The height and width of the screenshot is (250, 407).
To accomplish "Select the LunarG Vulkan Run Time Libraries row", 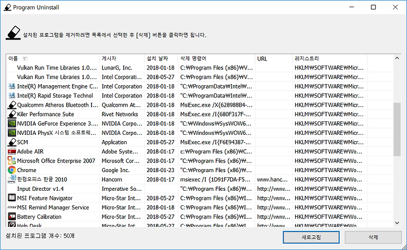I will pos(200,68).
